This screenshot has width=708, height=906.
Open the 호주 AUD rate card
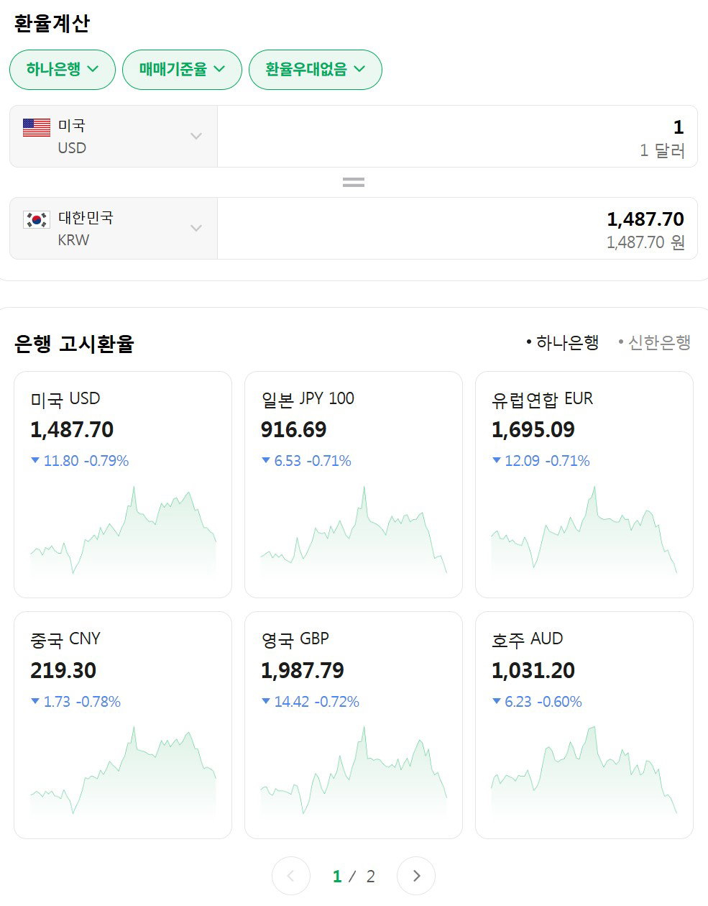point(584,725)
